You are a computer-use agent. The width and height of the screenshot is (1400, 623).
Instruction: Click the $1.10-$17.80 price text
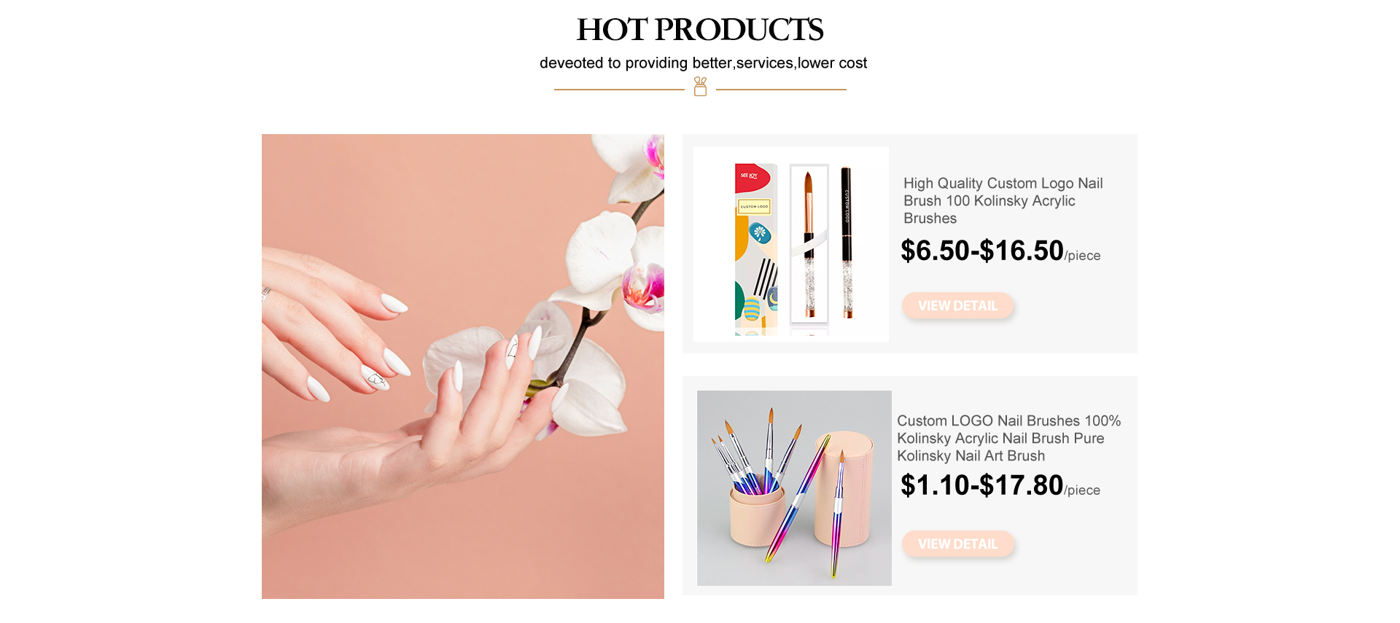(x=982, y=485)
